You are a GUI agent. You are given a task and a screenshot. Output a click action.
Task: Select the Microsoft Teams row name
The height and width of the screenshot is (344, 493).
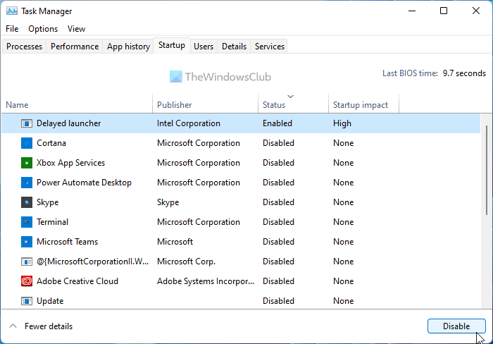click(68, 242)
